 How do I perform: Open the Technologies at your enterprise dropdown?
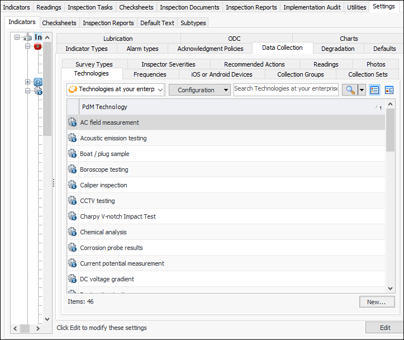point(116,89)
